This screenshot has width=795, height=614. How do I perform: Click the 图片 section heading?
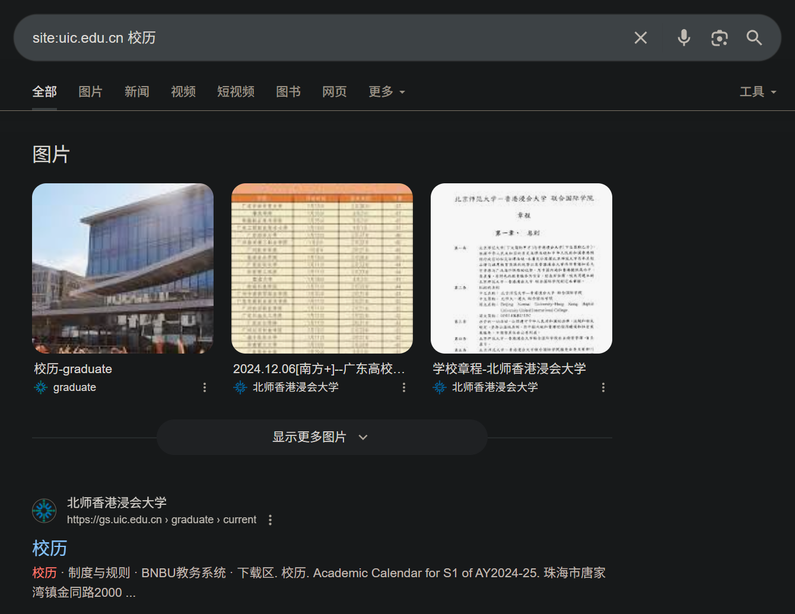[x=51, y=154]
